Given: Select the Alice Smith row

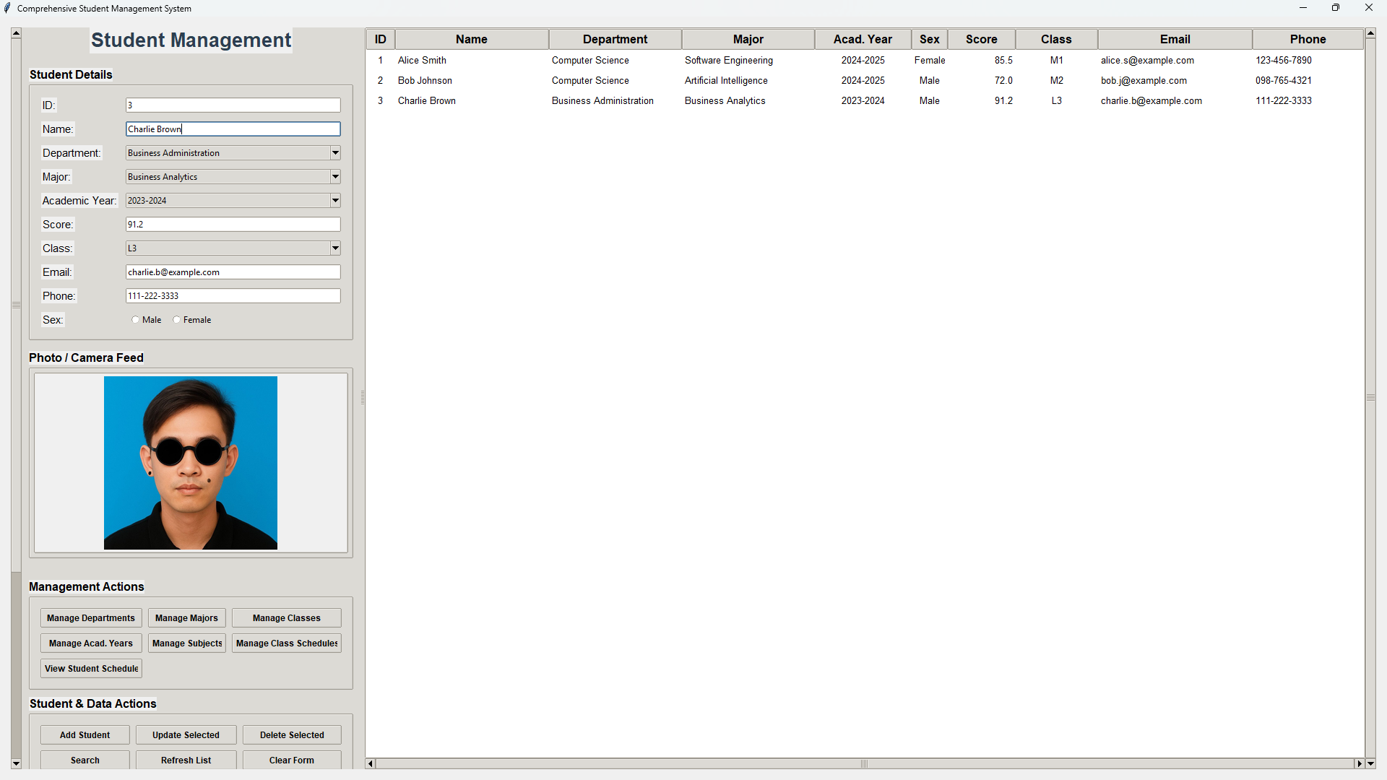Looking at the screenshot, I should (x=865, y=61).
